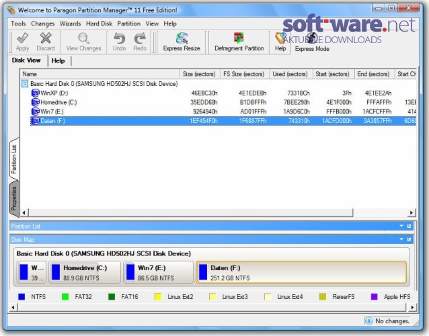Click the Discard X toolbar icon
Screen dimensions: 429x336
pyautogui.click(x=46, y=38)
